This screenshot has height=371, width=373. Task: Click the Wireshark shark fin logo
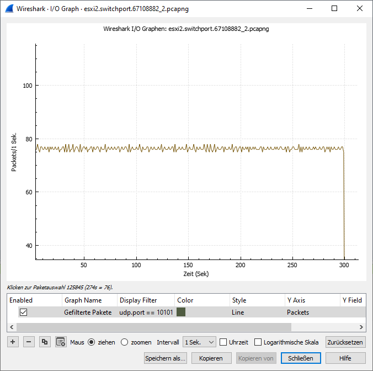tap(9, 9)
